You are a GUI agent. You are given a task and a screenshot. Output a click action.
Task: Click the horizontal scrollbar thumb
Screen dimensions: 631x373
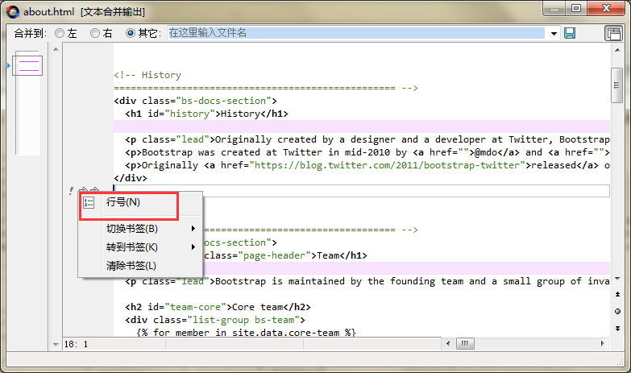point(465,343)
